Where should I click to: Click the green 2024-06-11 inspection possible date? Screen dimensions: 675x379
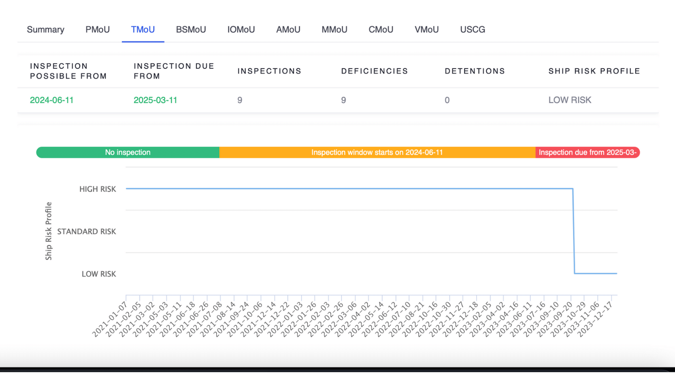click(52, 100)
